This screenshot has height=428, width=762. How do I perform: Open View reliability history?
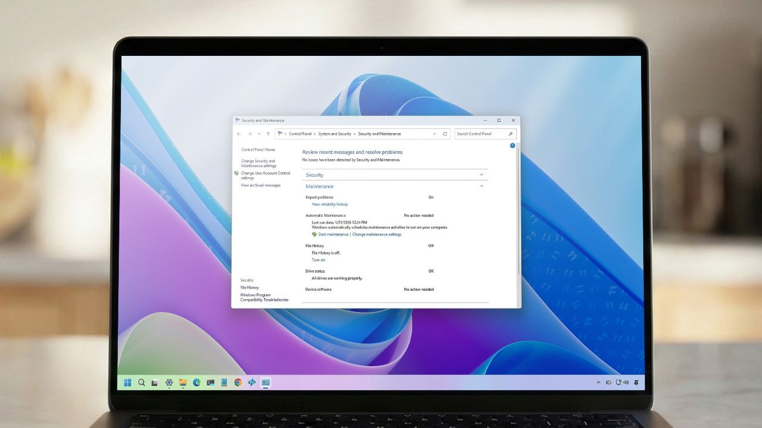tap(329, 204)
